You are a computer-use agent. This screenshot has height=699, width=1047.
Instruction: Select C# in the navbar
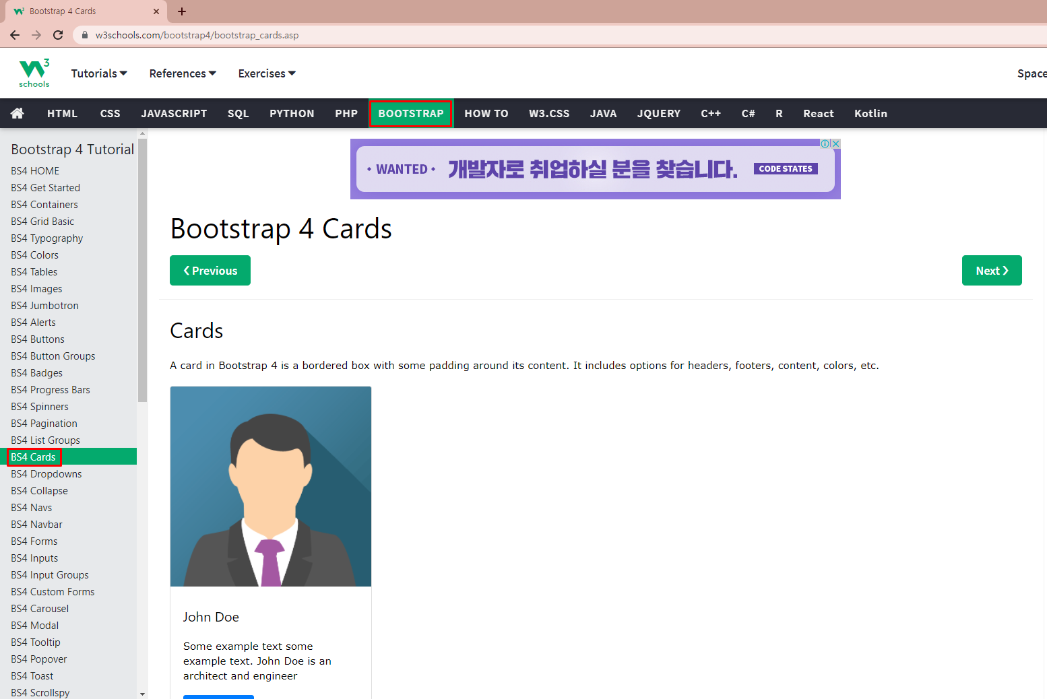pyautogui.click(x=749, y=113)
